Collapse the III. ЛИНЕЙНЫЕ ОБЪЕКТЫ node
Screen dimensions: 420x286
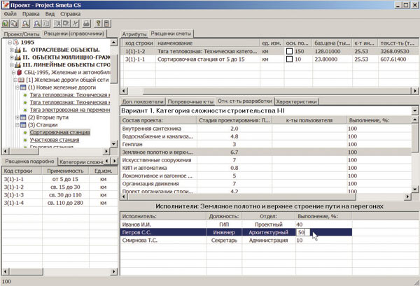(x=12, y=65)
